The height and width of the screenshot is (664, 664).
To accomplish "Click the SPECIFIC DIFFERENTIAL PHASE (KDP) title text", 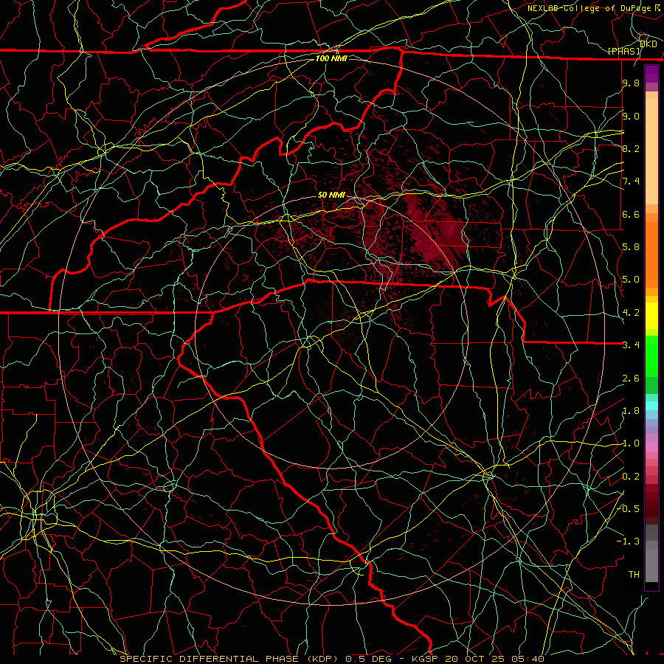I will click(x=229, y=659).
